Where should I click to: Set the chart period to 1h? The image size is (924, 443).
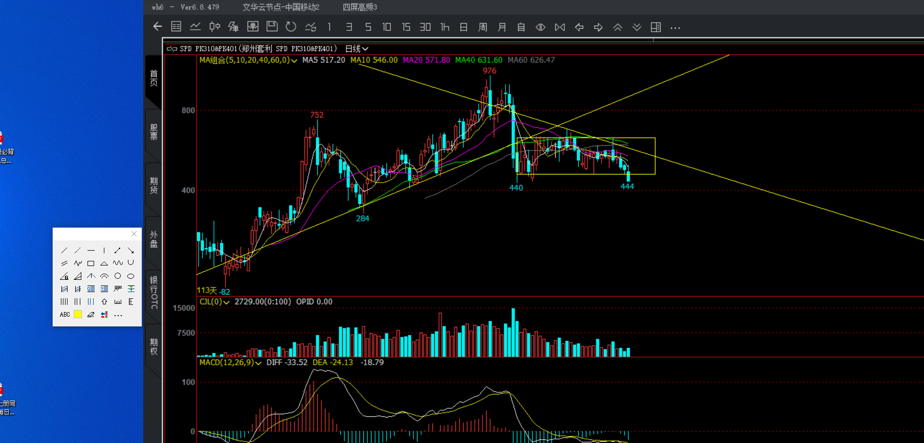445,27
